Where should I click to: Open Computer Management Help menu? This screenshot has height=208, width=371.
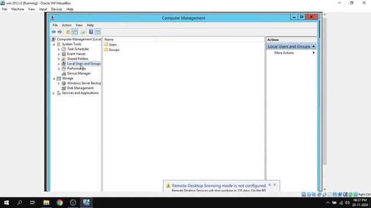click(x=90, y=25)
